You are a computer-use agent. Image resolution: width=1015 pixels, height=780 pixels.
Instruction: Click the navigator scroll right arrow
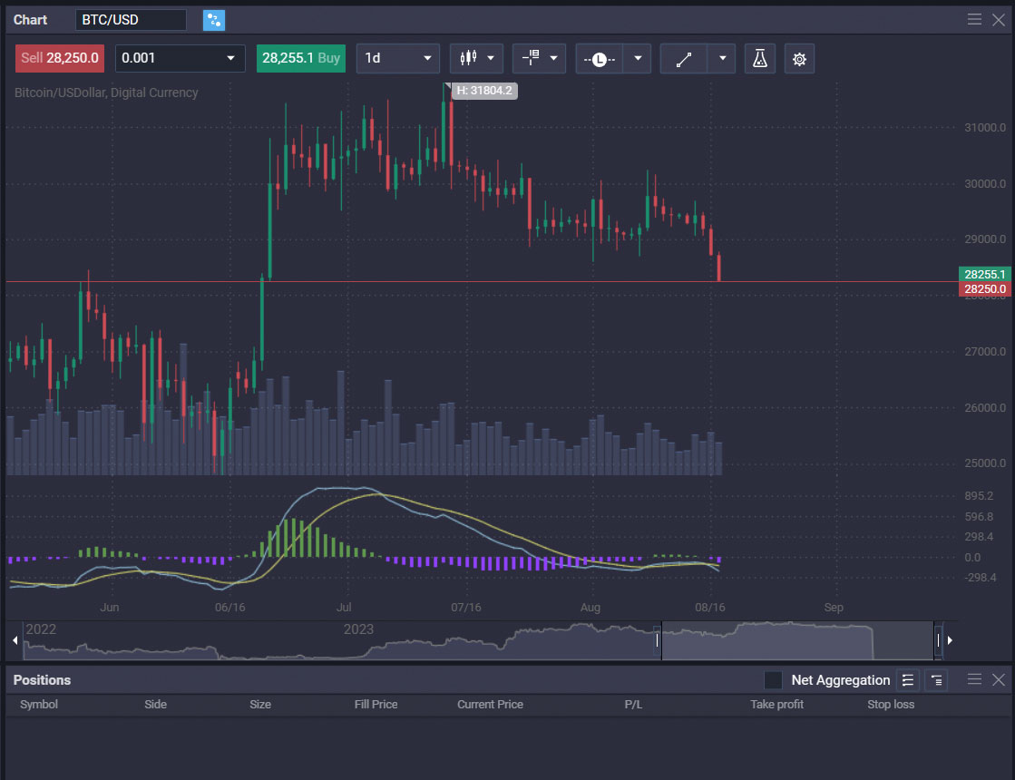(951, 640)
